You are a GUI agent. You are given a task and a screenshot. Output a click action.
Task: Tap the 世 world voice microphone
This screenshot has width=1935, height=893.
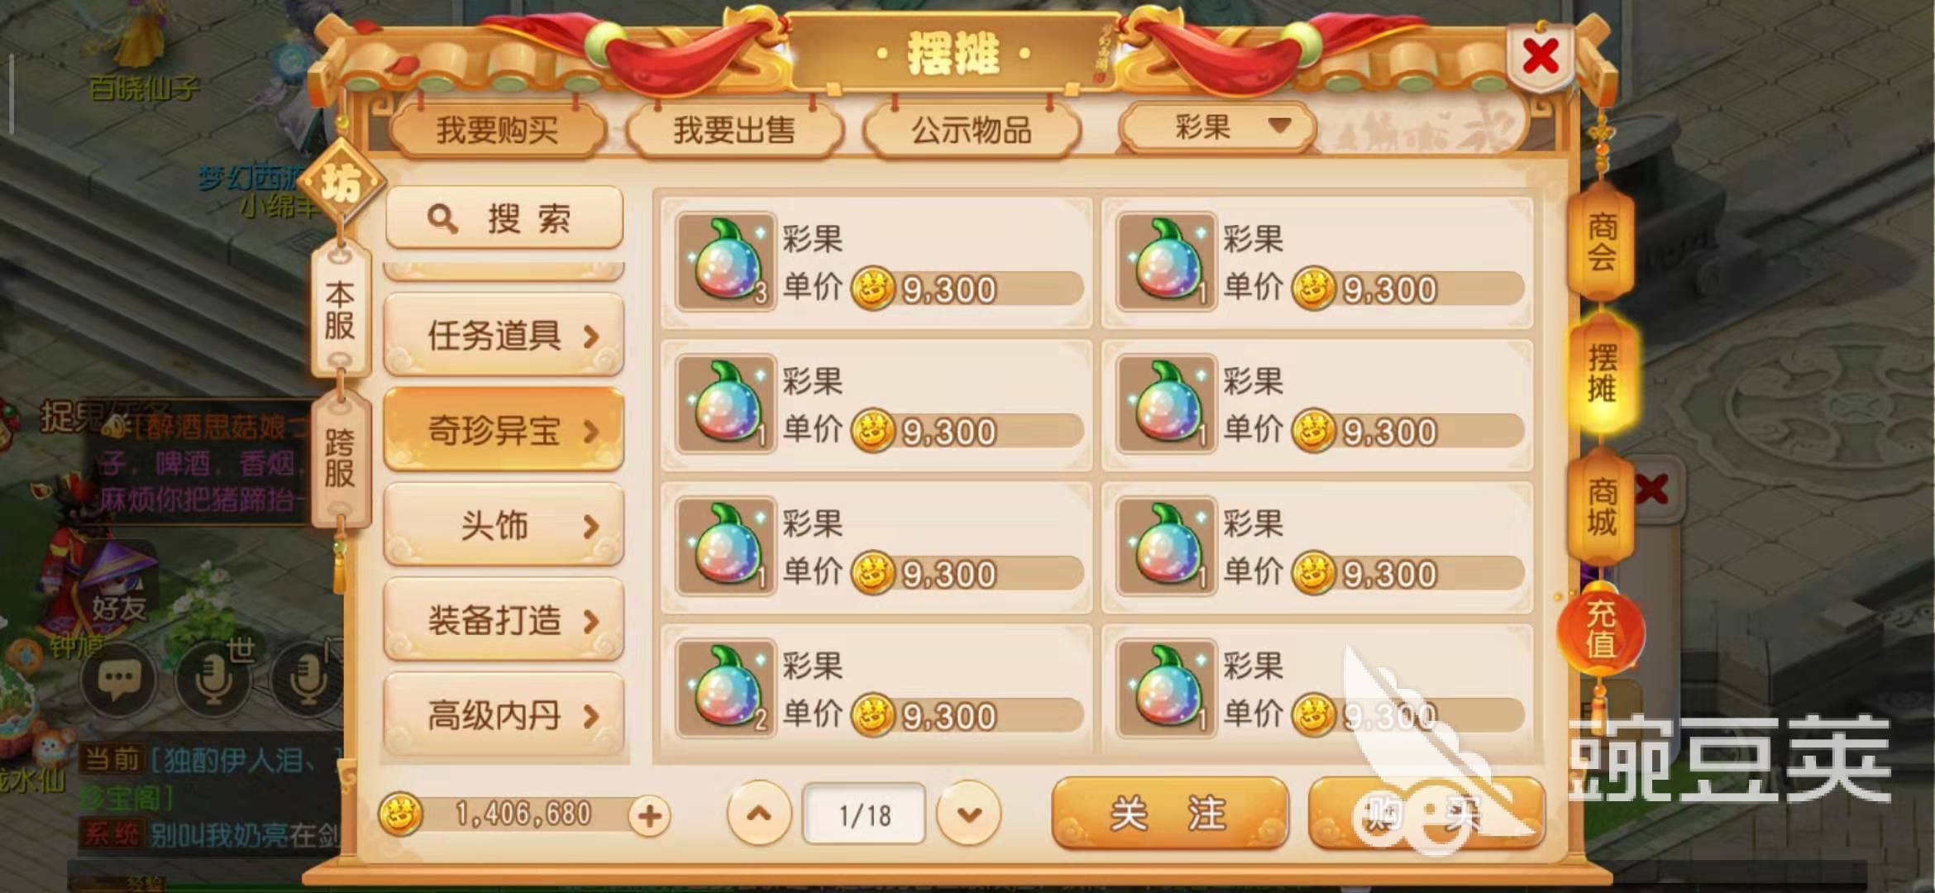coord(215,678)
